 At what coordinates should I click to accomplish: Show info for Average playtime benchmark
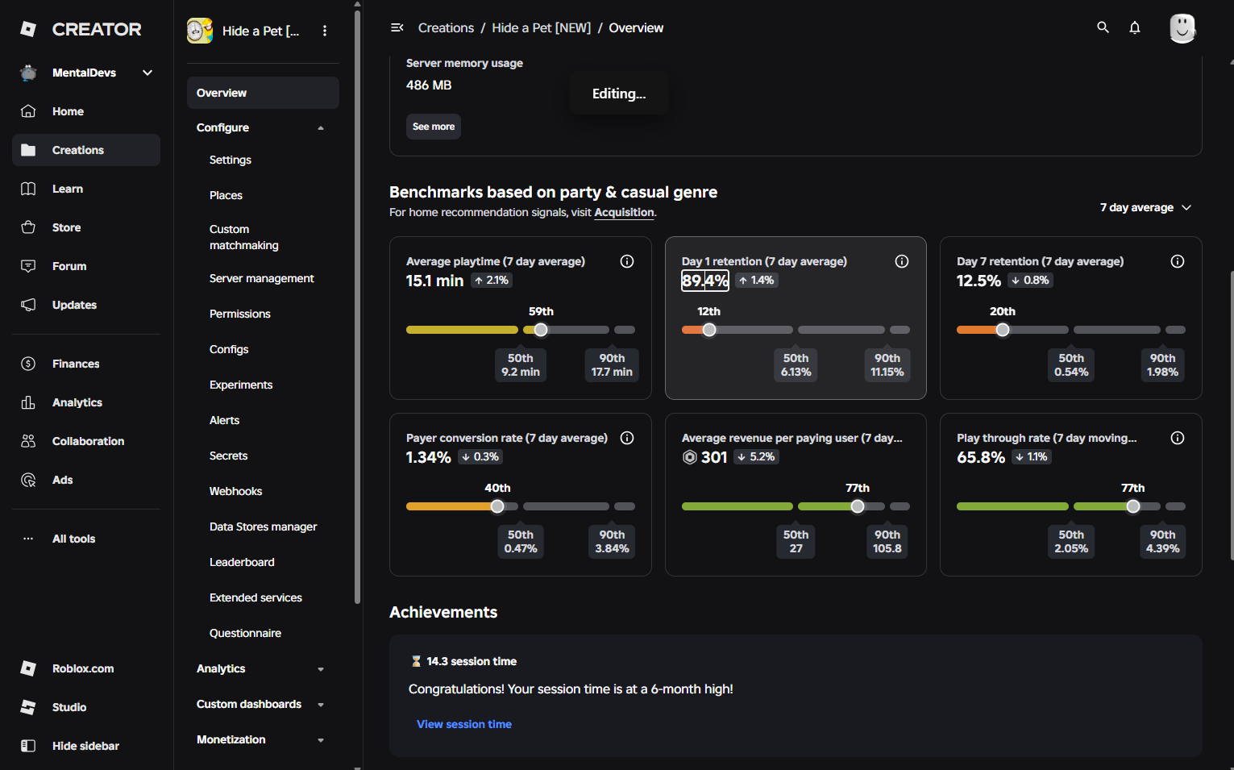point(627,261)
